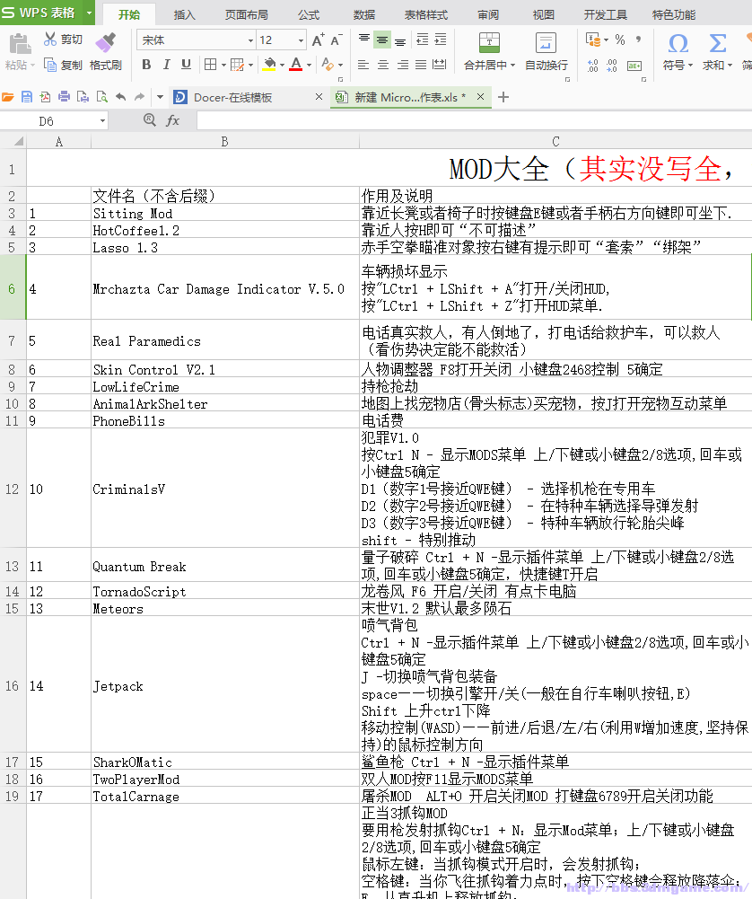Open the font name dropdown showing 宋体
The image size is (752, 899).
coord(250,40)
